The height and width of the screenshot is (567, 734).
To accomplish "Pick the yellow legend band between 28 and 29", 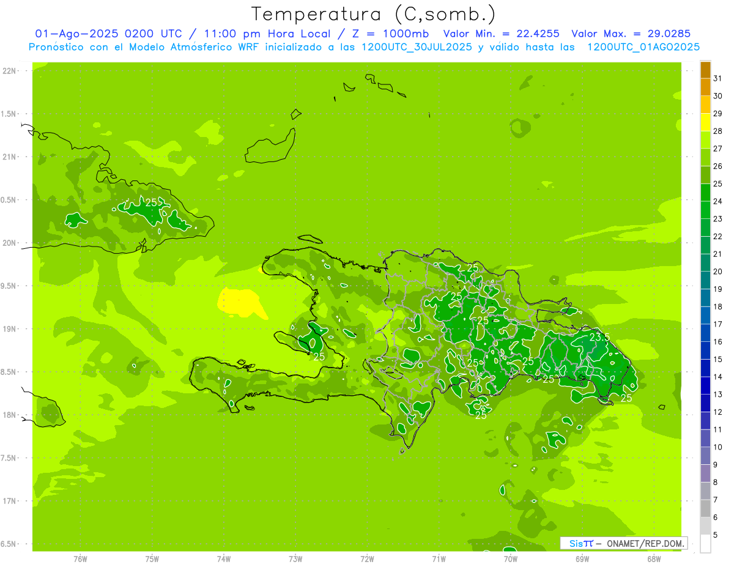I will pyautogui.click(x=705, y=122).
